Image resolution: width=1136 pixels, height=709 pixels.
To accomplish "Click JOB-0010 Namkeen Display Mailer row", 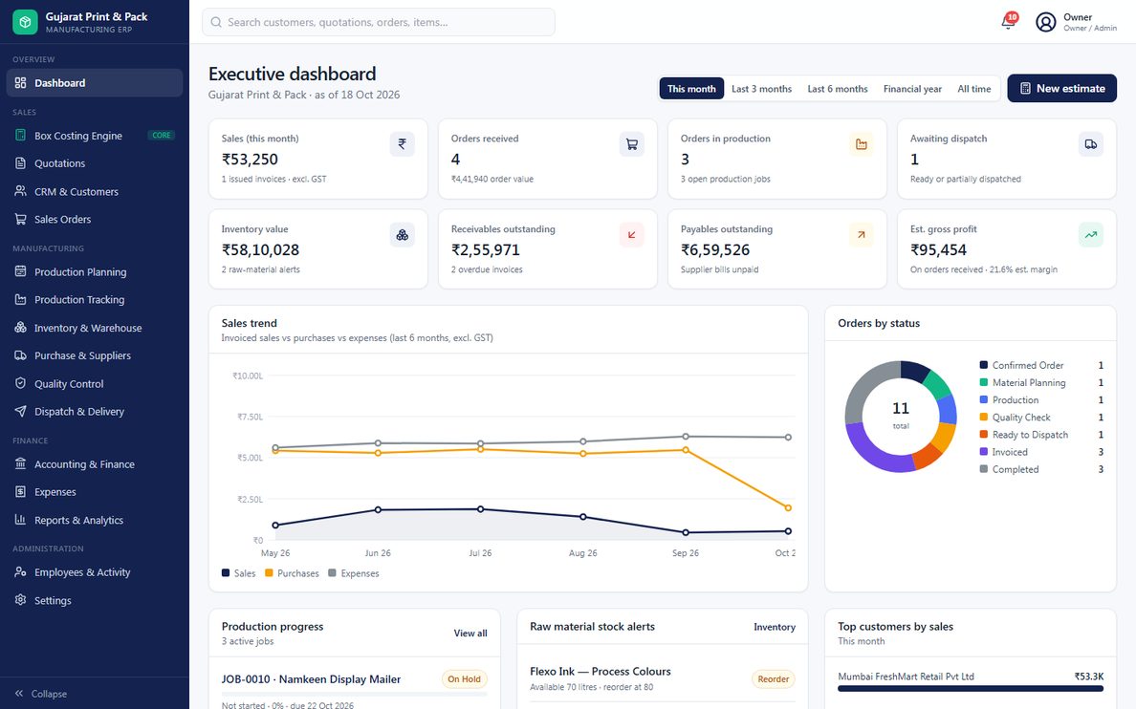I will click(354, 690).
